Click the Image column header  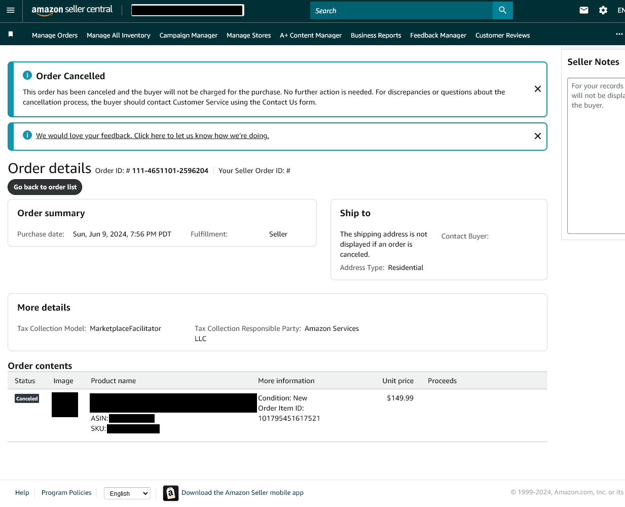coord(63,381)
